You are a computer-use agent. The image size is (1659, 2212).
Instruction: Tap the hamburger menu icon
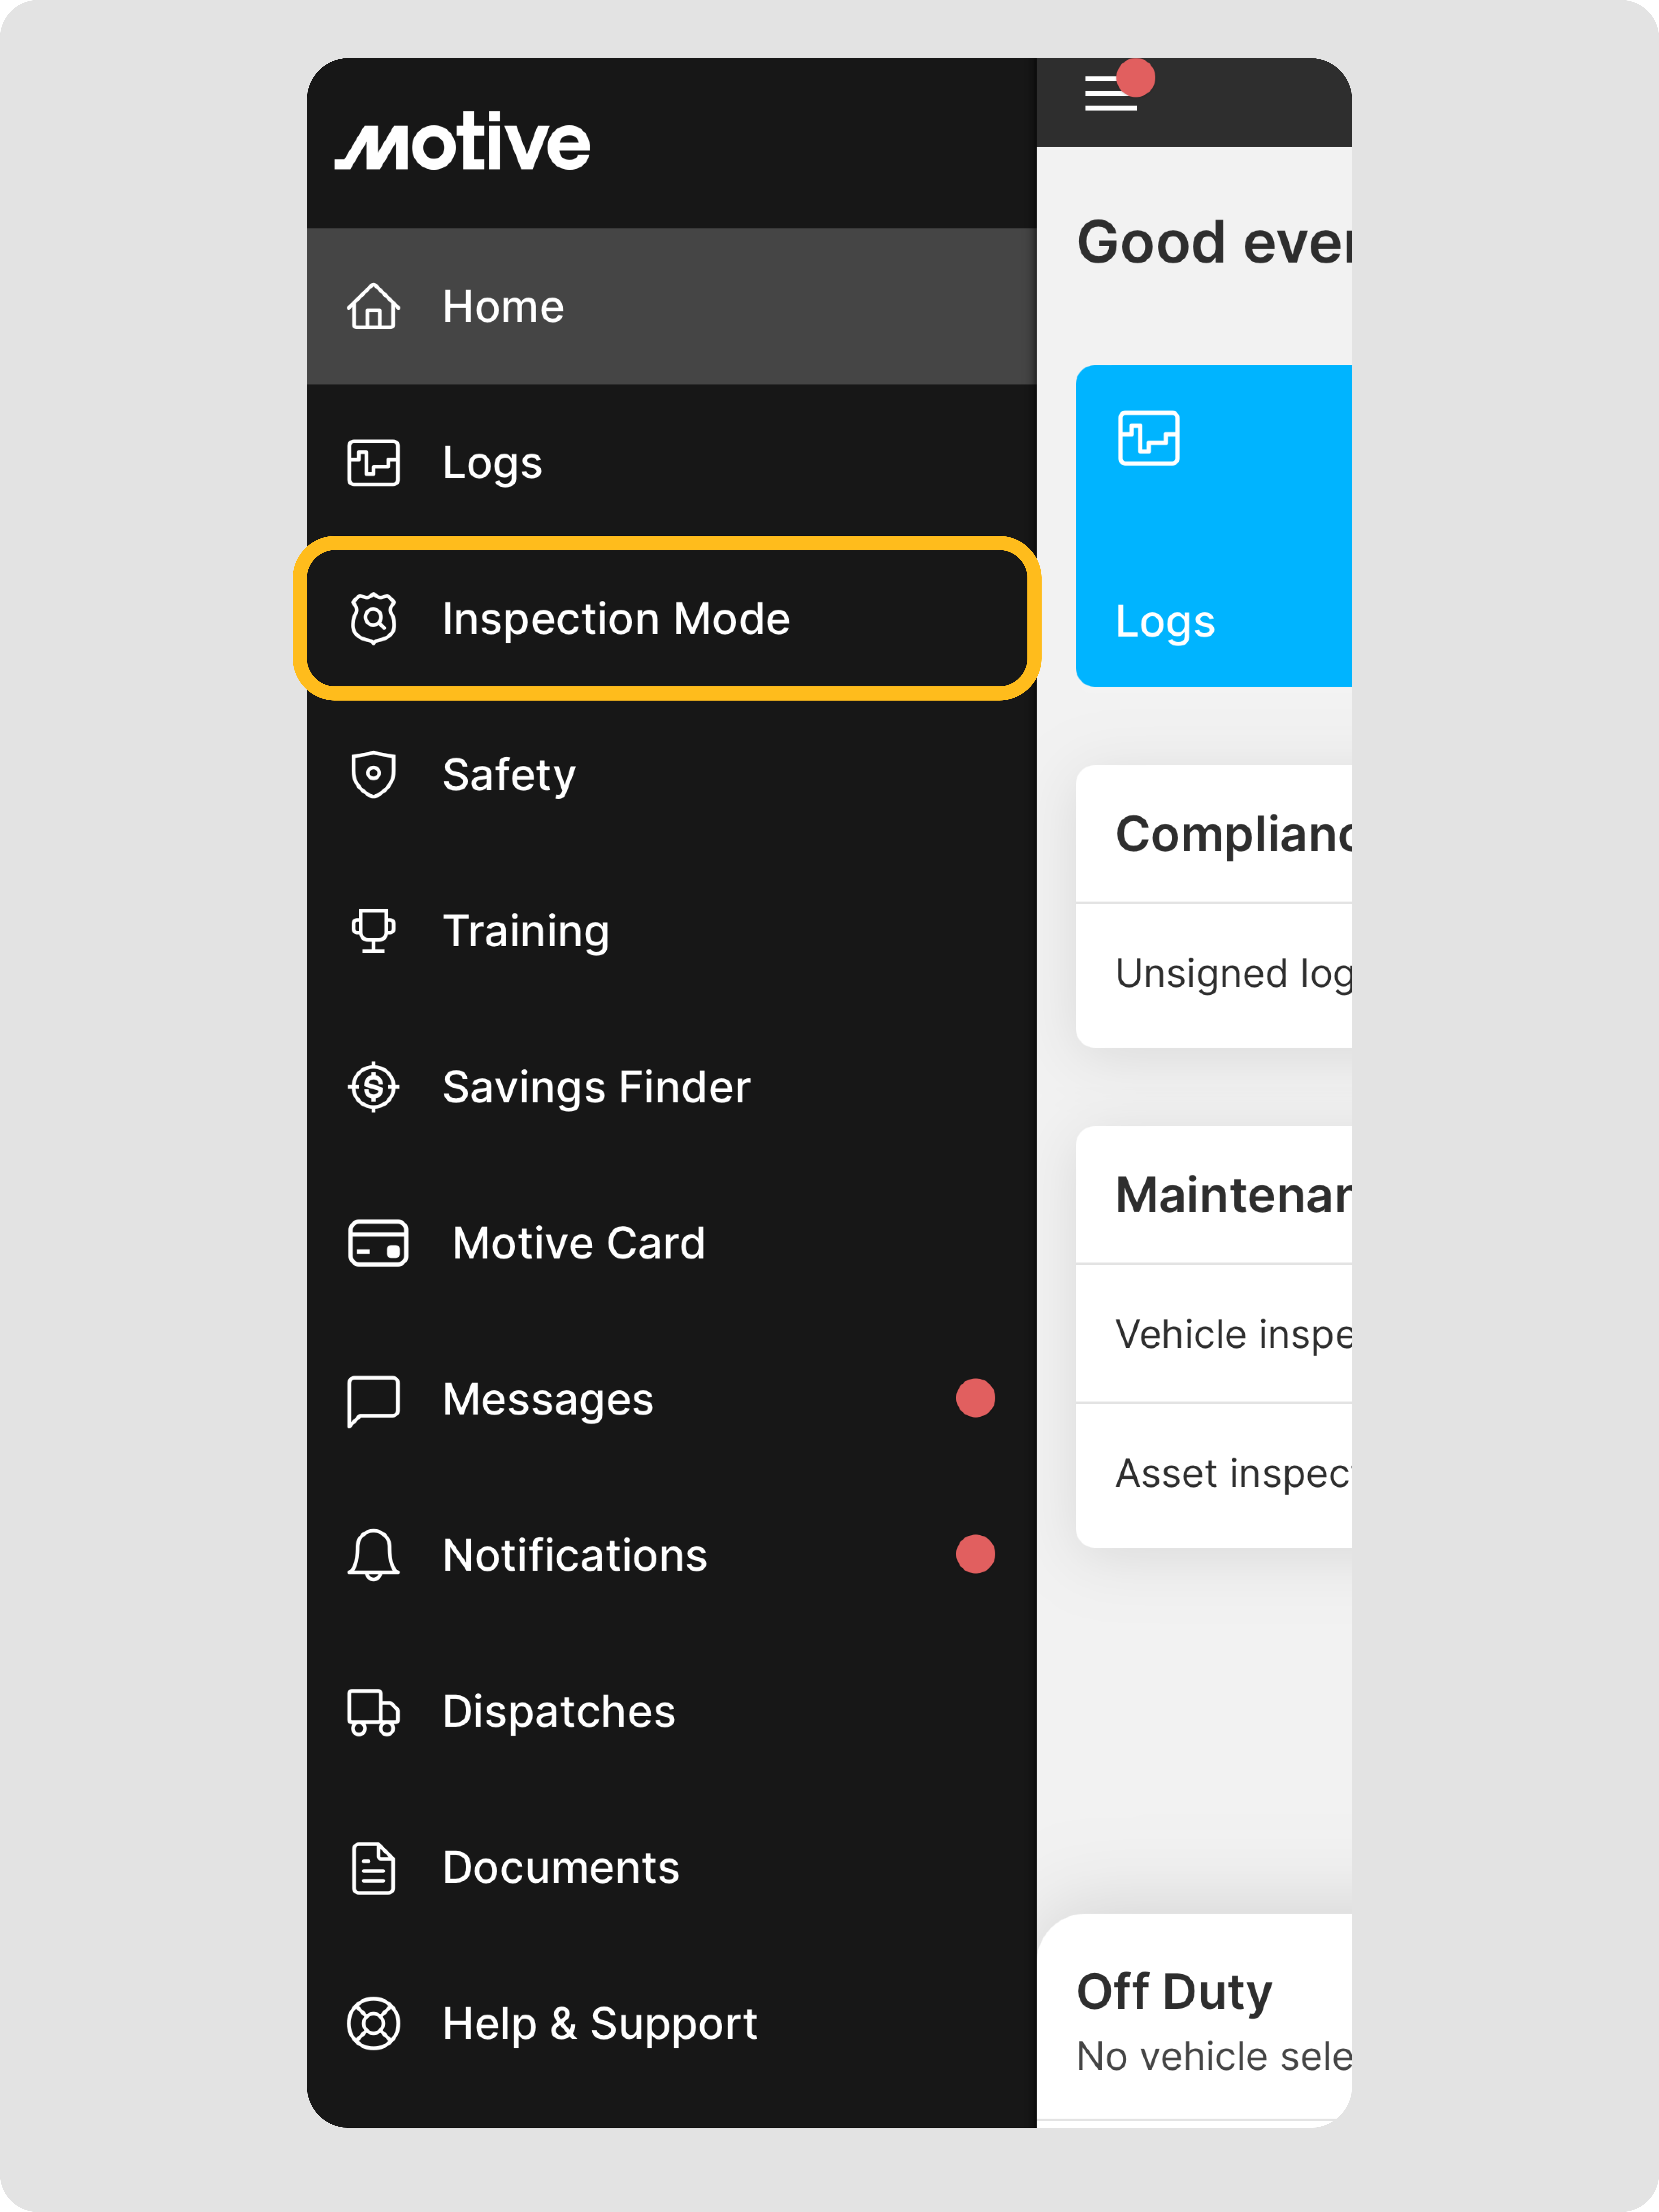(1110, 93)
